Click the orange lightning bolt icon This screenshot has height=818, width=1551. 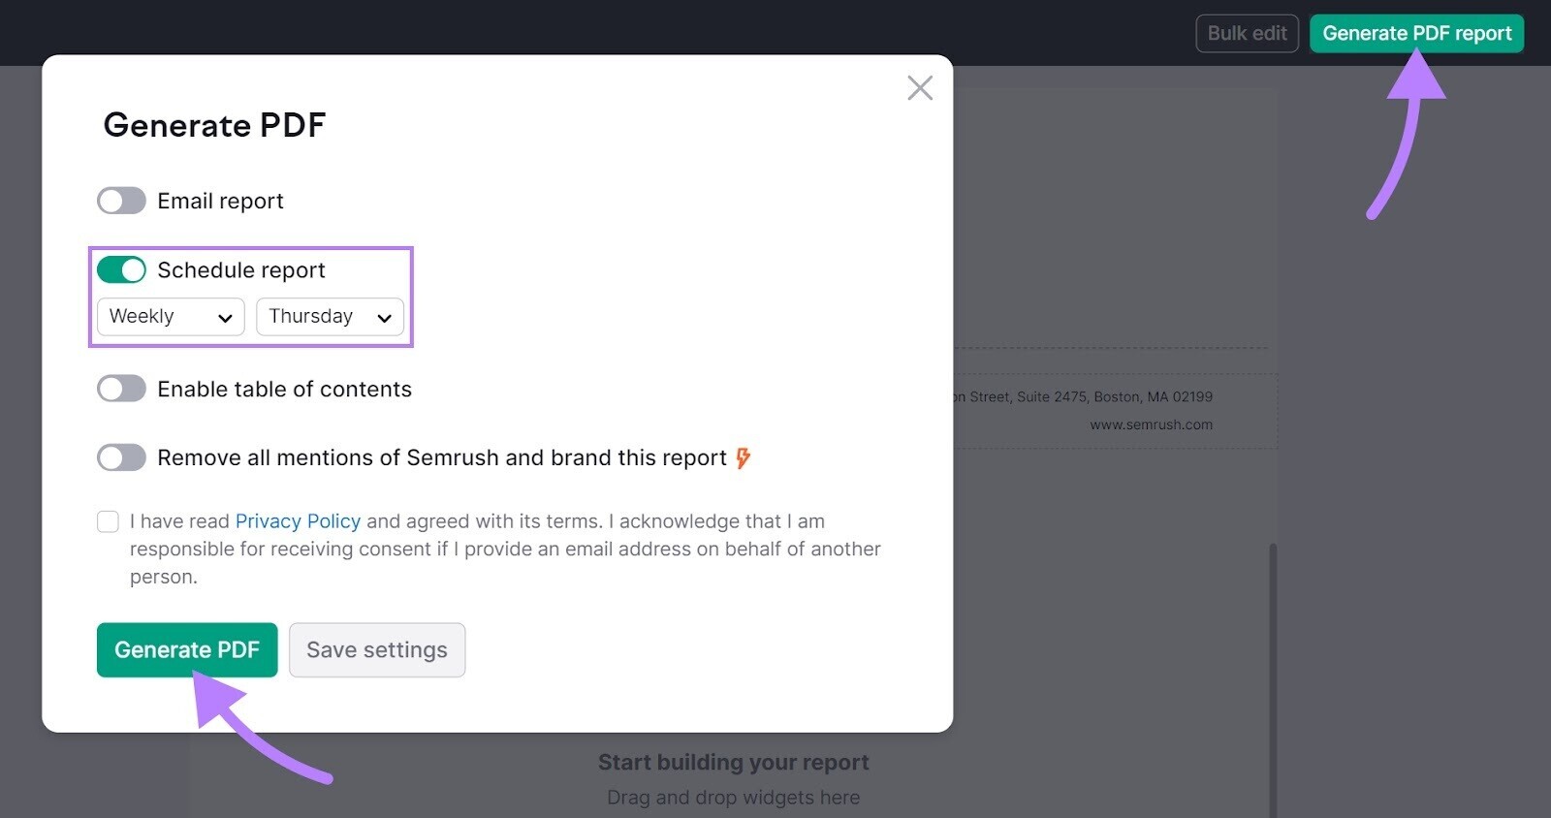744,457
